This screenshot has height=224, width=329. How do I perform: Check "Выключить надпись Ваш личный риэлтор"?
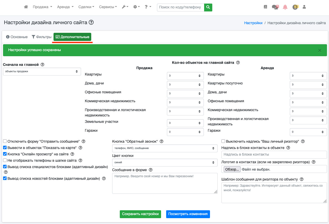[223, 141]
